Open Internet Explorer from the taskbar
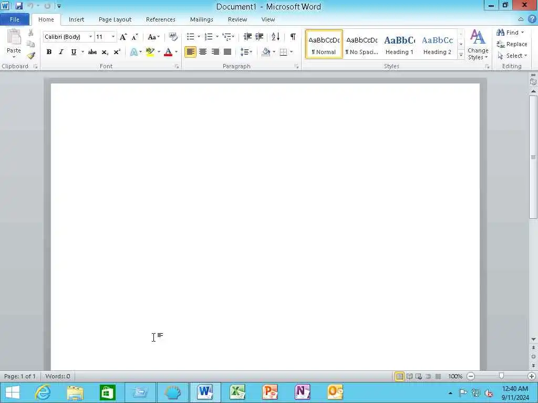538x403 pixels. (43, 393)
